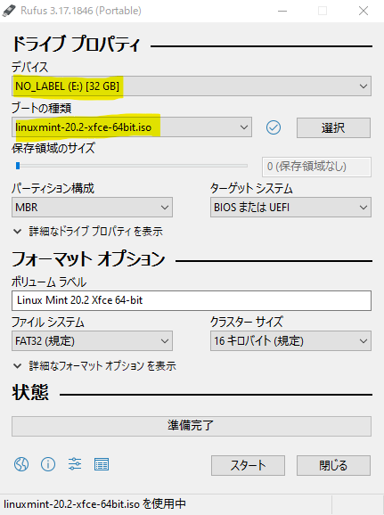
Task: Click the ドライブ プロパティ heading
Action: [77, 44]
